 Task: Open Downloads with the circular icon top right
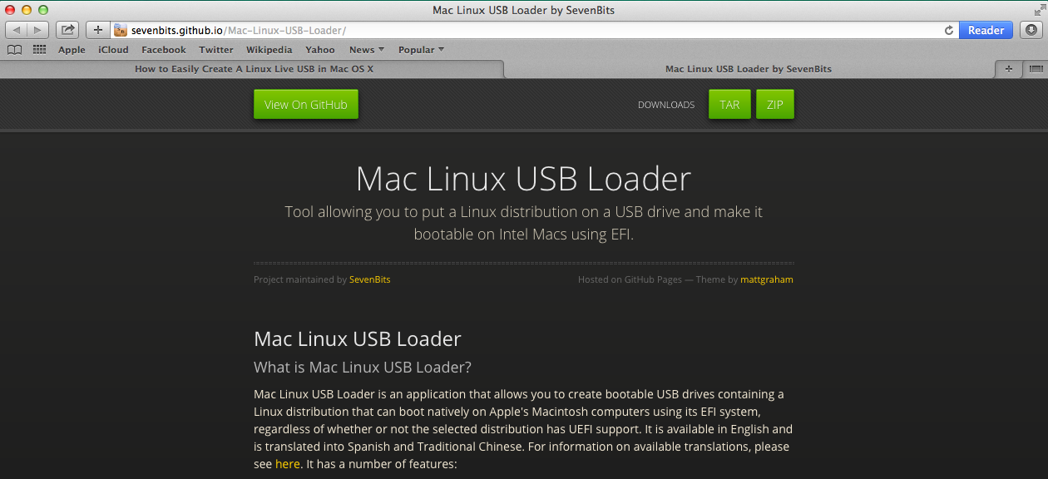tap(1031, 30)
